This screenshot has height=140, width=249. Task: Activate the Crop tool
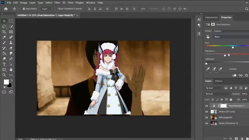point(4,32)
